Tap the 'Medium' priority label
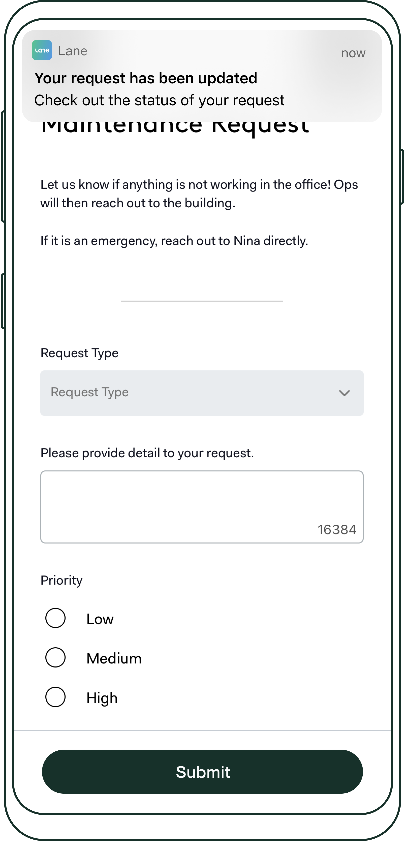This screenshot has width=405, height=841. click(x=114, y=658)
